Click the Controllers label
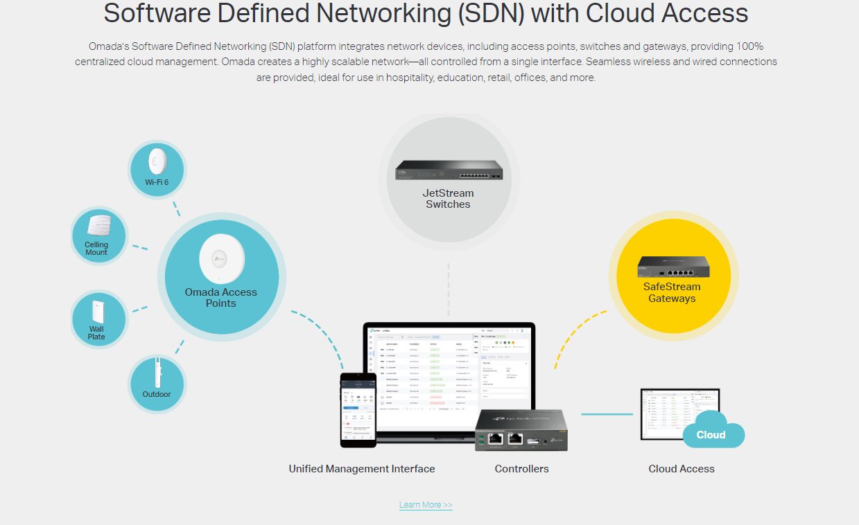Viewport: 859px width, 525px height. coord(521,469)
